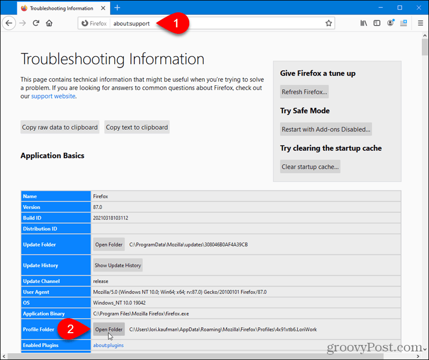Minimize the Firefox window

coord(381,8)
